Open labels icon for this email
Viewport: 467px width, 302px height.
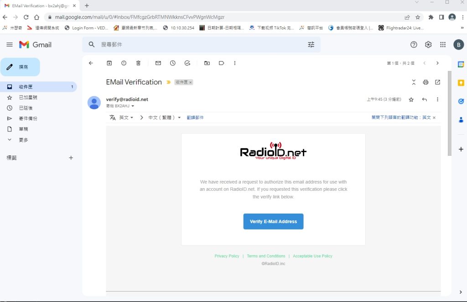tap(221, 63)
